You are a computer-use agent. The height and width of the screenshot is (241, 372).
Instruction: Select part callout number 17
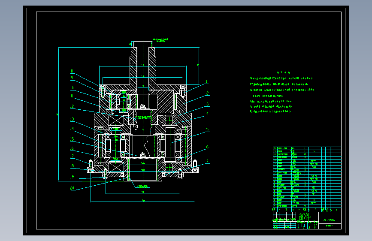tap(72, 156)
